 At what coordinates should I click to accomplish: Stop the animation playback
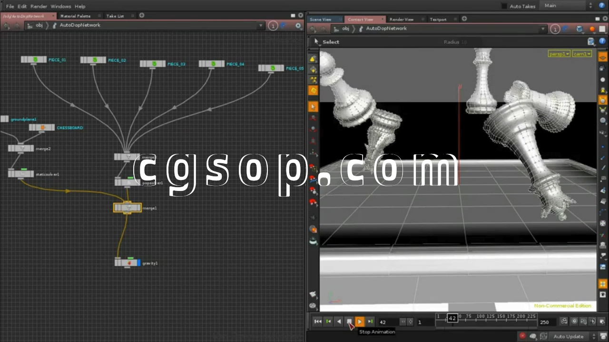point(349,322)
